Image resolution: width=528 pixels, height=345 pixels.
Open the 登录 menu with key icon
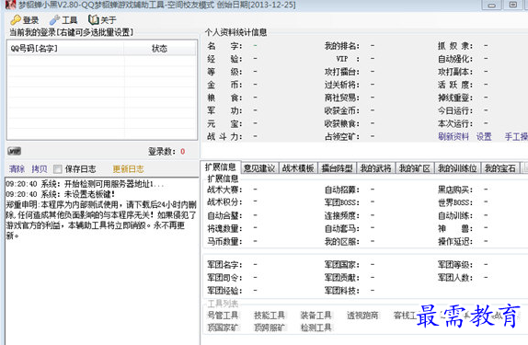coord(25,20)
